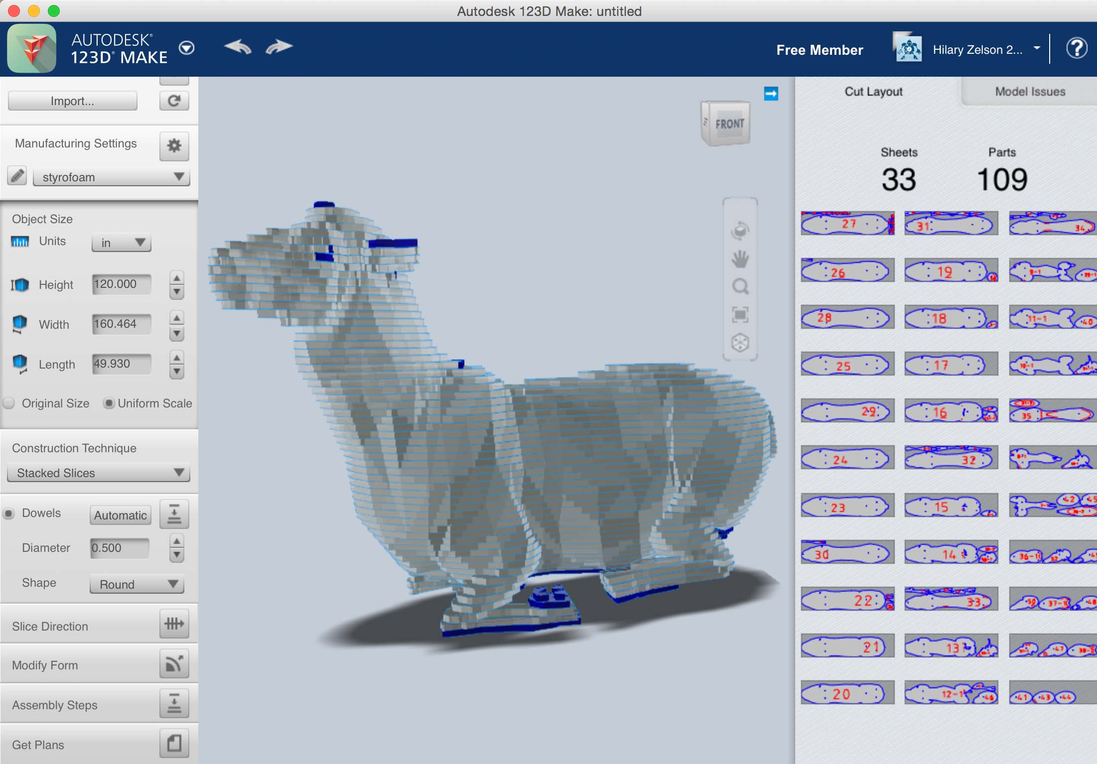Click the Length value field

(x=121, y=364)
